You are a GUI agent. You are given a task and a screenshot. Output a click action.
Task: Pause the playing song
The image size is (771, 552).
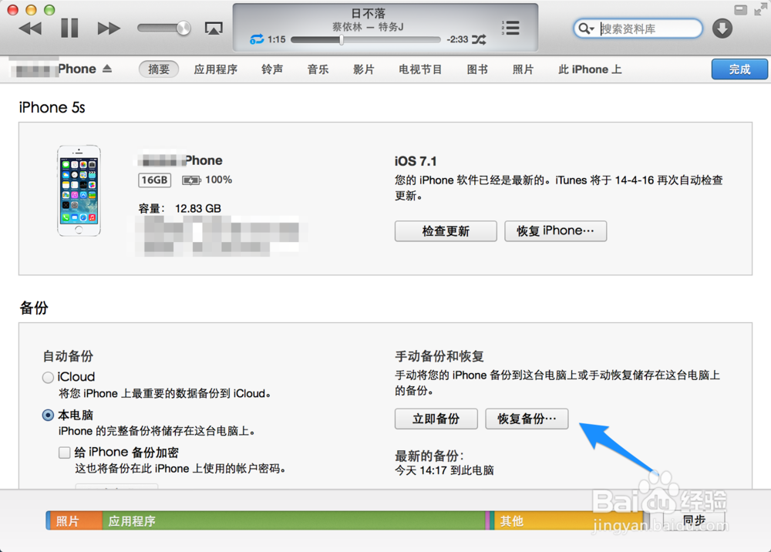pos(69,28)
